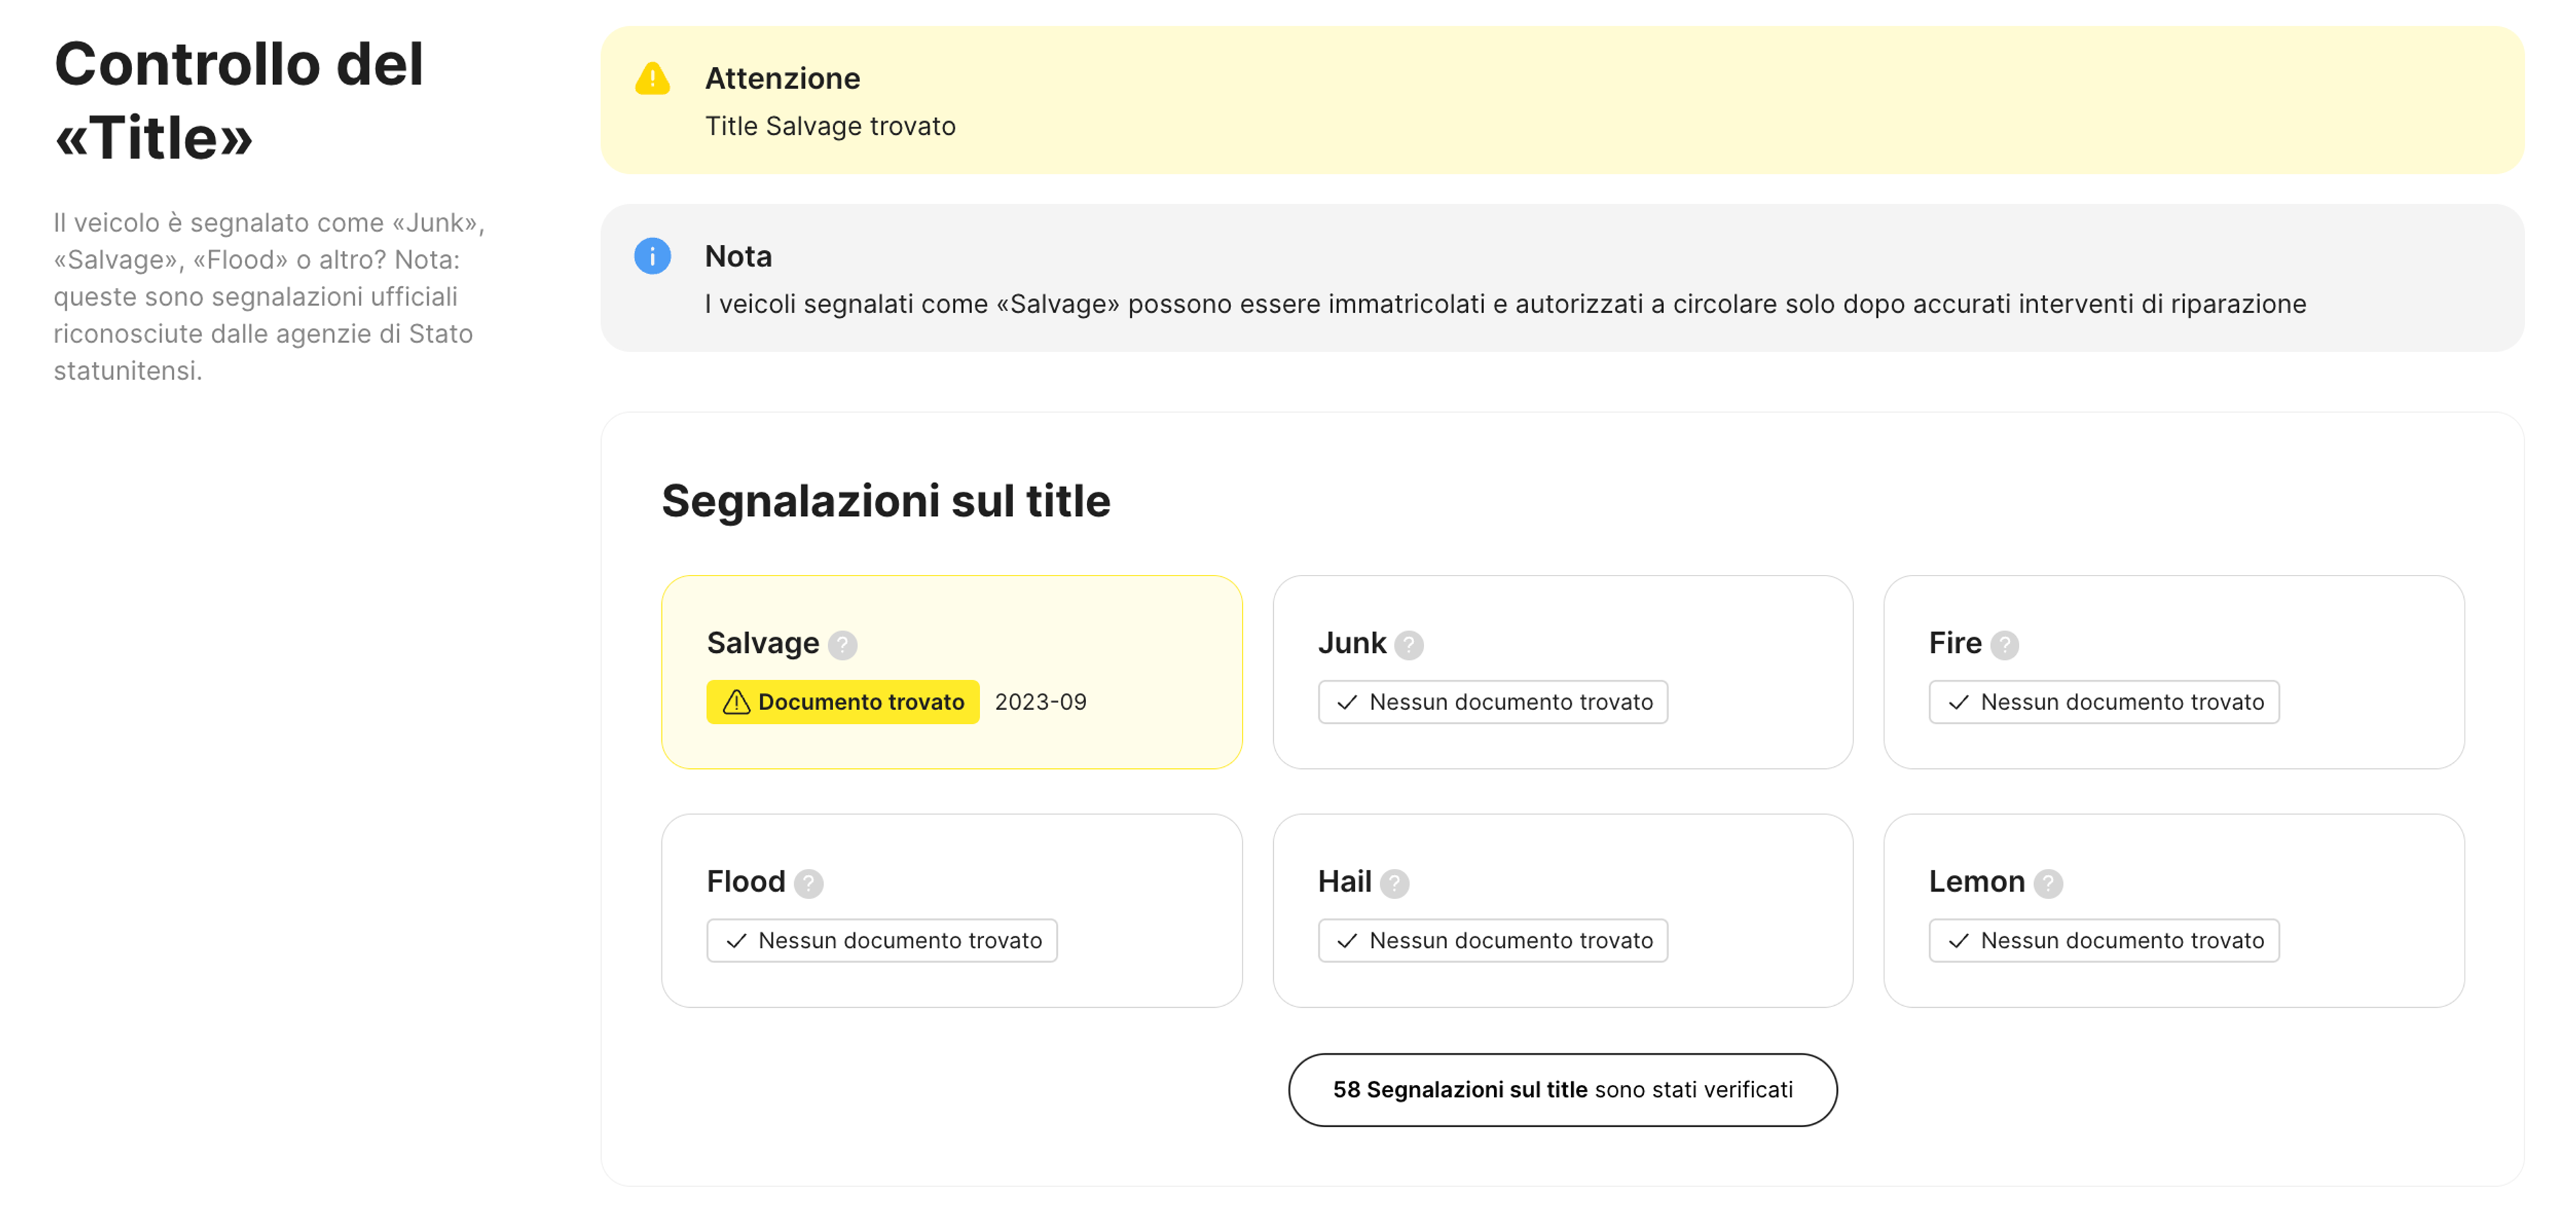
Task: Click the question mark beside Junk
Action: pos(1408,645)
